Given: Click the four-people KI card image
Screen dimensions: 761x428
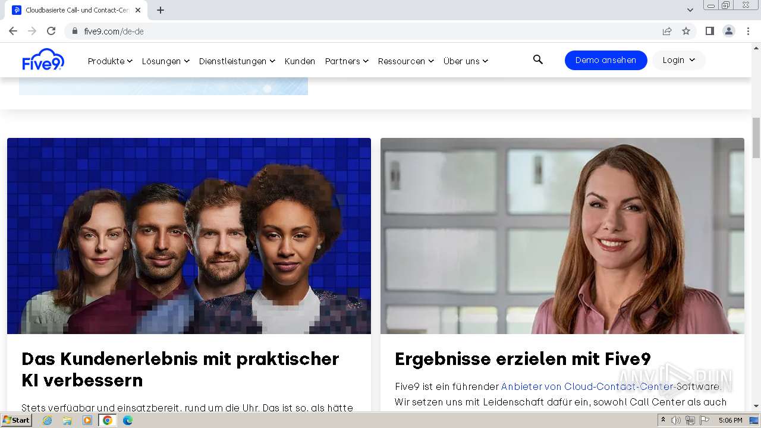Looking at the screenshot, I should (189, 236).
